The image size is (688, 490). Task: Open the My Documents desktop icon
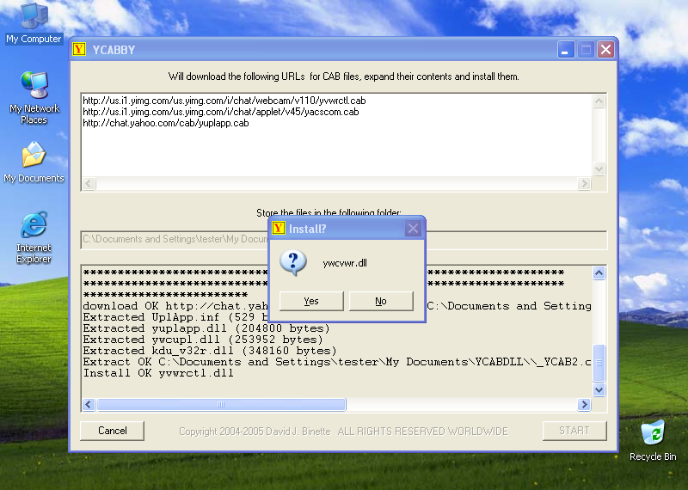click(34, 162)
